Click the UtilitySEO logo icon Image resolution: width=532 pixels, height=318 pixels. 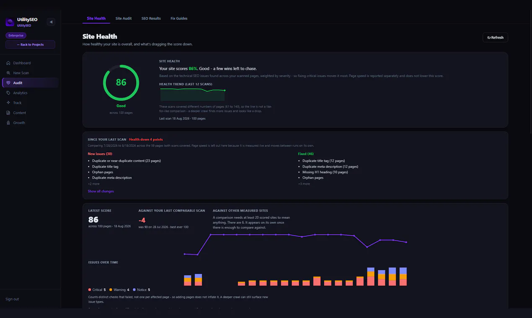pos(10,22)
